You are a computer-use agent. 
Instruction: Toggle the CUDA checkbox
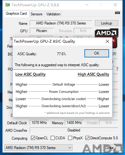(52, 138)
